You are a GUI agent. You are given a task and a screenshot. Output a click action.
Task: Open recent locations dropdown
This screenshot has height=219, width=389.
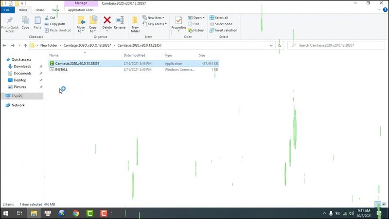pyautogui.click(x=19, y=45)
